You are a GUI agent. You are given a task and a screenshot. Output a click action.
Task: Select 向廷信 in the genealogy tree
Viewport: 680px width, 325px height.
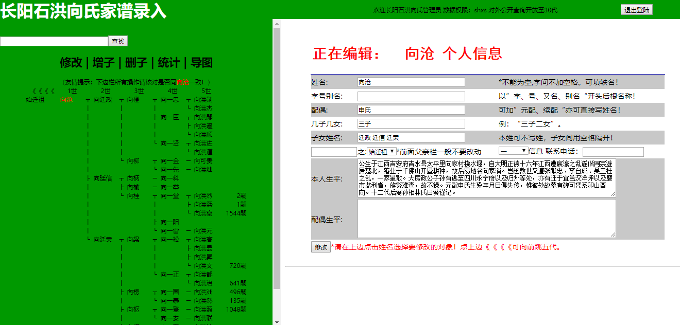click(103, 178)
